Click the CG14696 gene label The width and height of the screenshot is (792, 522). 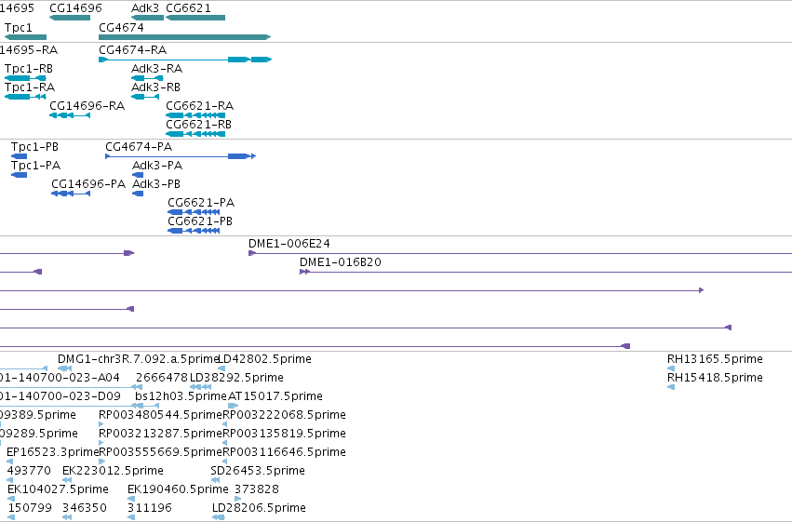pyautogui.click(x=75, y=8)
